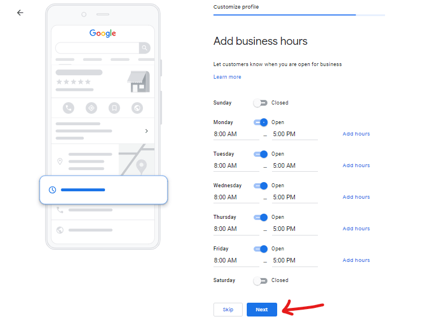Toggle Sunday open switch
This screenshot has height=332, width=443.
[x=260, y=103]
